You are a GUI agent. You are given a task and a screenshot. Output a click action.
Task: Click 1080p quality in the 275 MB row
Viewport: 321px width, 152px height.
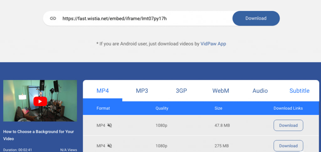tap(161, 146)
